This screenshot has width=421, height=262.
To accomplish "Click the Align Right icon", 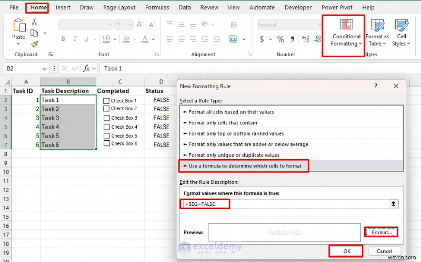I will (x=193, y=39).
